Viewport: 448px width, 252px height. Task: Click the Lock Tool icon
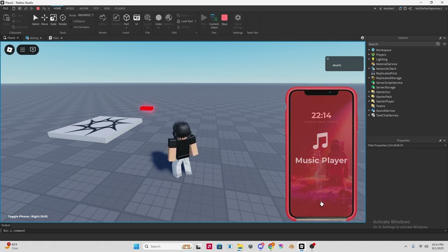pos(178,21)
